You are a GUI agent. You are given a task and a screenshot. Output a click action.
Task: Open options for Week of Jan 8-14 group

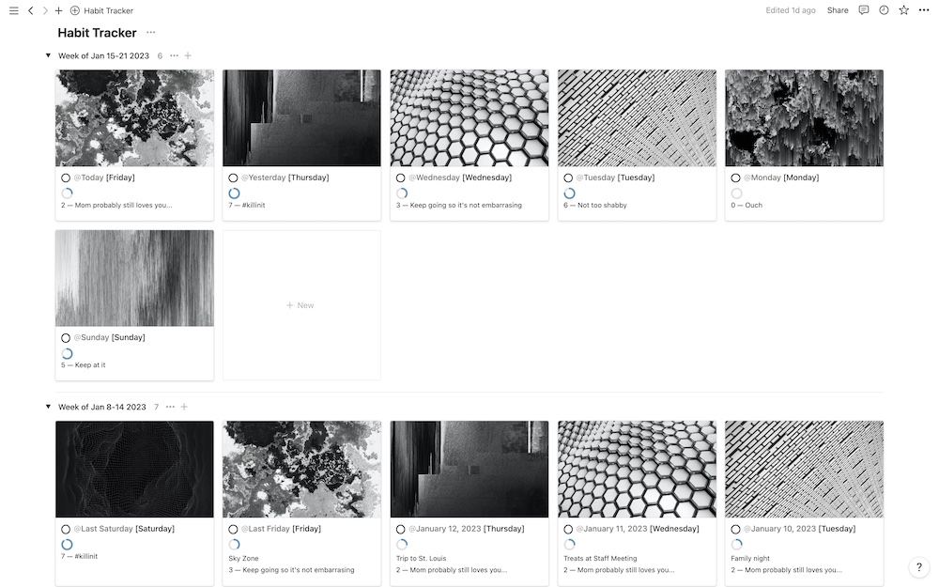coord(171,407)
